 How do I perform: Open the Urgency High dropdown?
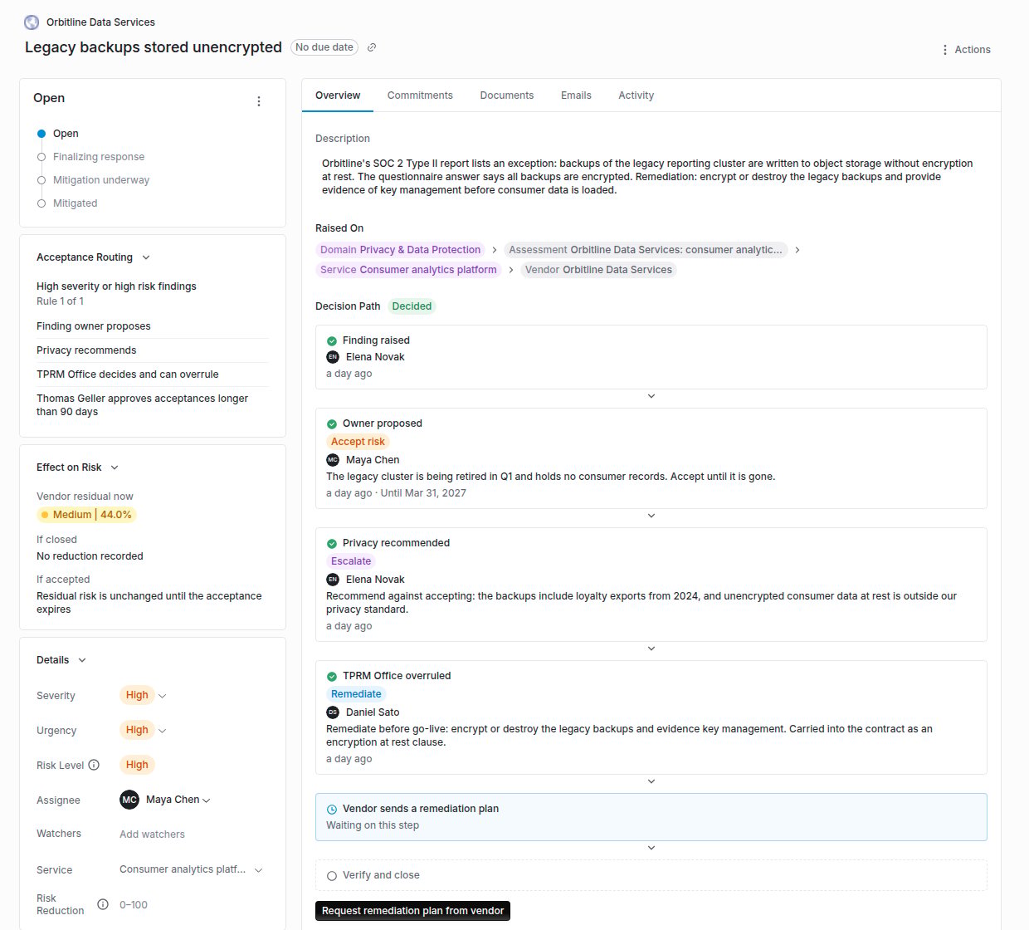tap(162, 731)
